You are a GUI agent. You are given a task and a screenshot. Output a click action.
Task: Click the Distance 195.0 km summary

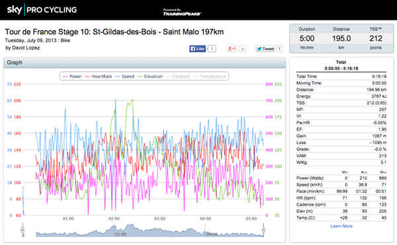(341, 38)
